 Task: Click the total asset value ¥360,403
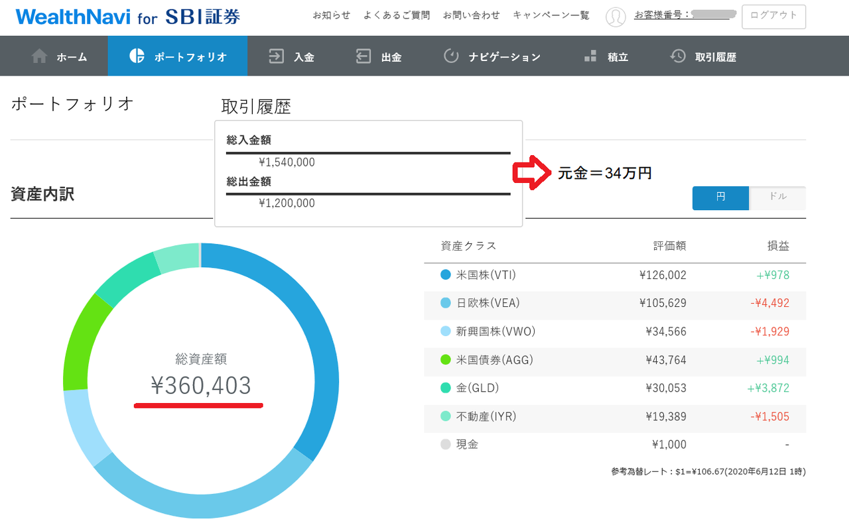pyautogui.click(x=201, y=385)
